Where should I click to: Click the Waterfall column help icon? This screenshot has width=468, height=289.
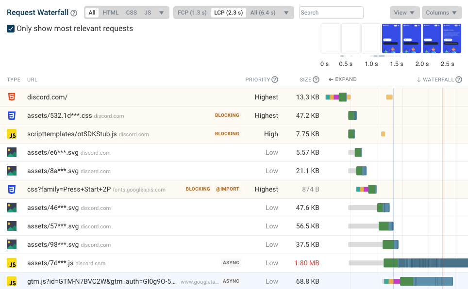click(459, 80)
